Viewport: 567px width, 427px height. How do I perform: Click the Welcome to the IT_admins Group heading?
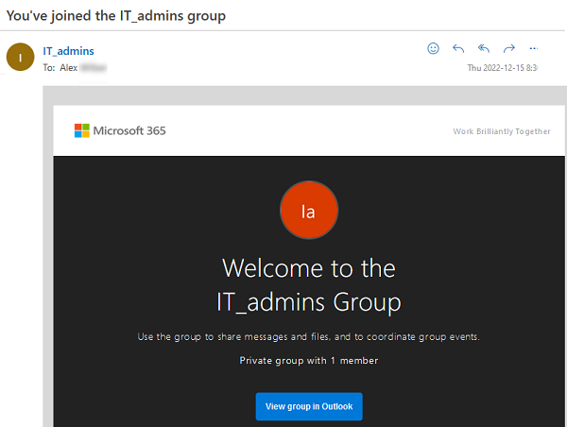(309, 285)
